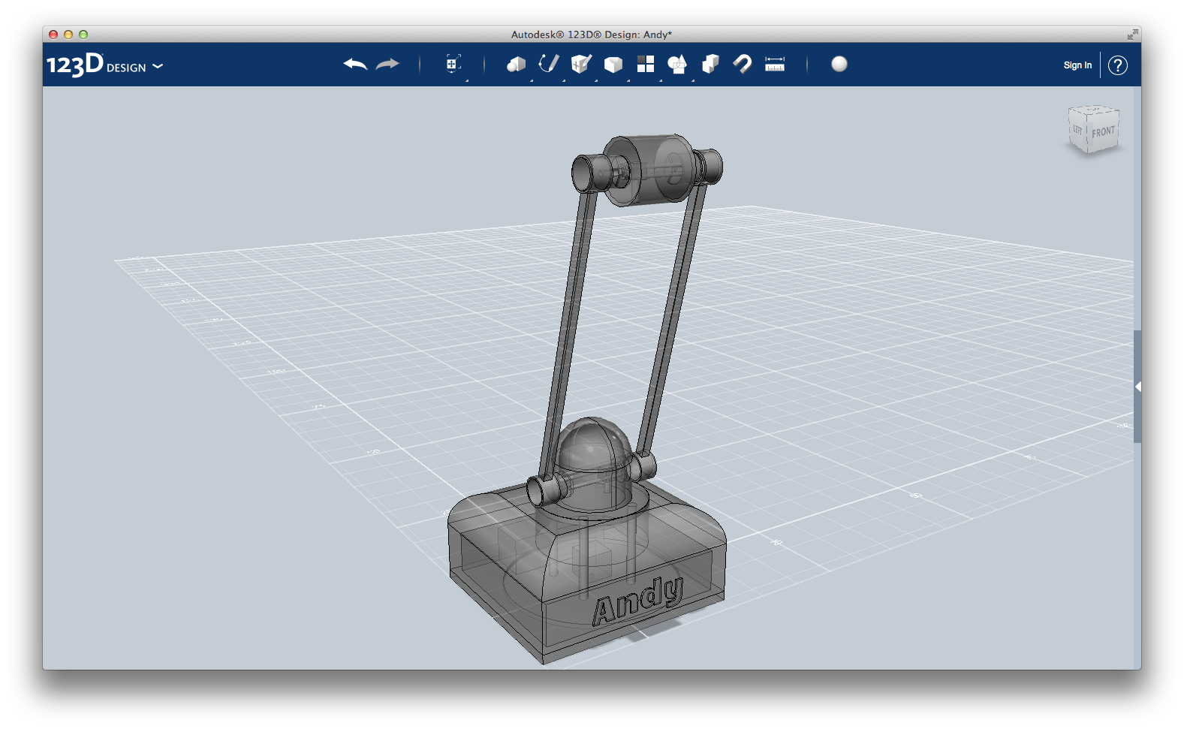Viewport: 1184px width, 729px height.
Task: Open the Modify tool
Action: coord(613,65)
